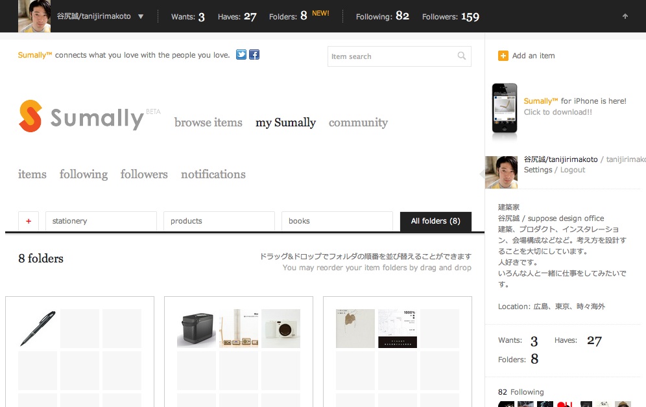The width and height of the screenshot is (646, 407).
Task: Click the Logout link
Action: [572, 170]
